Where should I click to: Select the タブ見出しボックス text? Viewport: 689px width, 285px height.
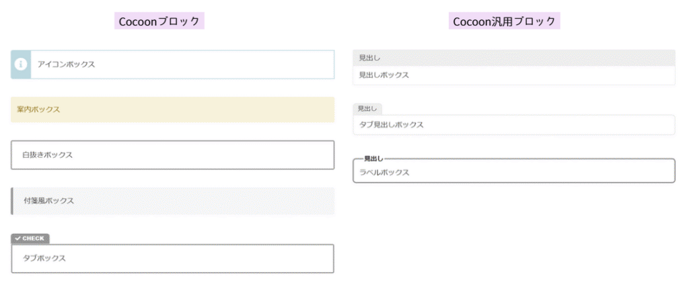[392, 125]
